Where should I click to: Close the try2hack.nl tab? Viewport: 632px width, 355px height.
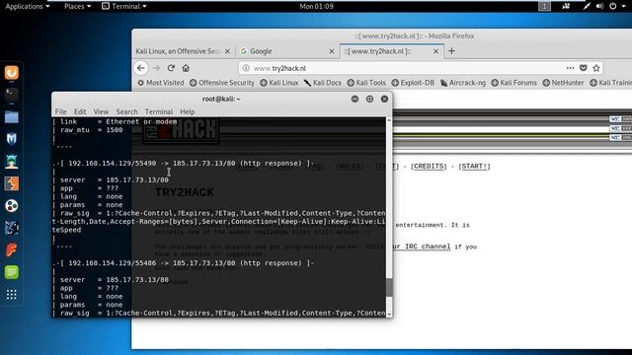(x=435, y=51)
